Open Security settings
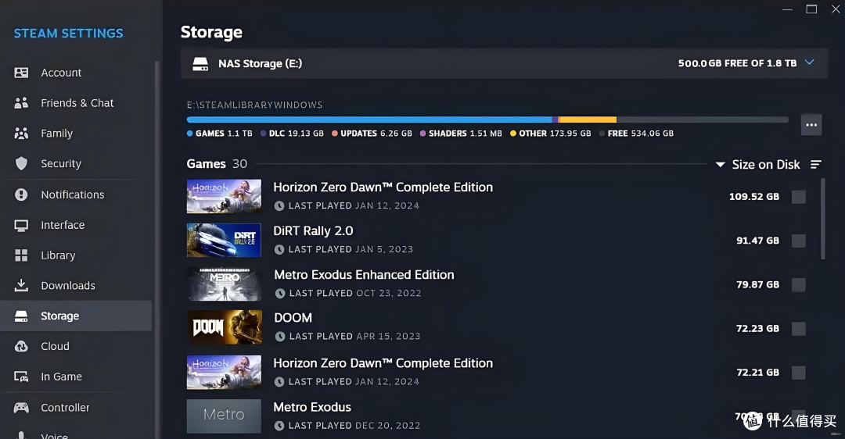 (x=76, y=163)
